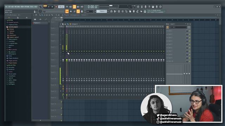This screenshot has height=126, width=225.
Task: Toggle wait for input before recording
Action: [71, 7]
